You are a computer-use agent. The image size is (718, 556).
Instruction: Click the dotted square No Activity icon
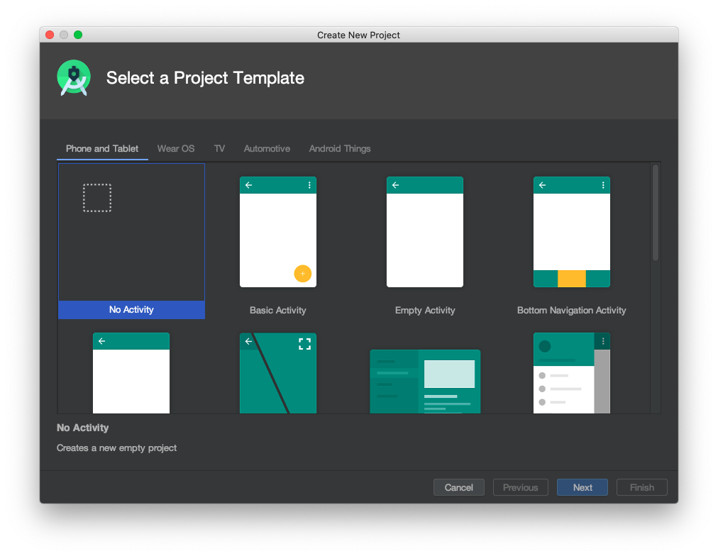coord(97,198)
